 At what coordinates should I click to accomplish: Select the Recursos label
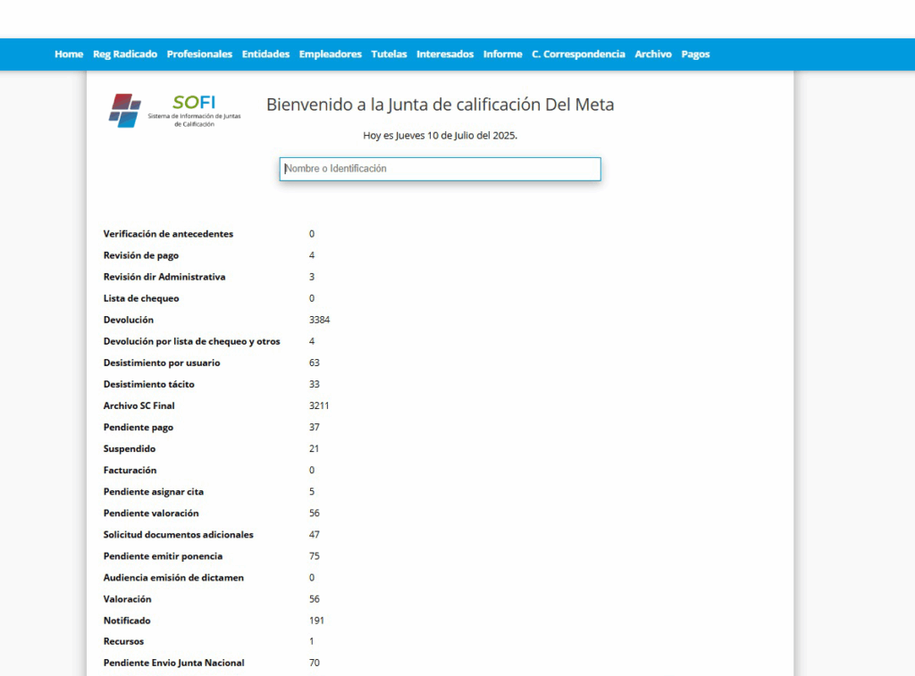pos(123,641)
